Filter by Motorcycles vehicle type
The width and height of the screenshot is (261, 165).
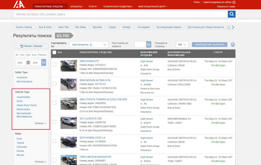click(x=23, y=109)
